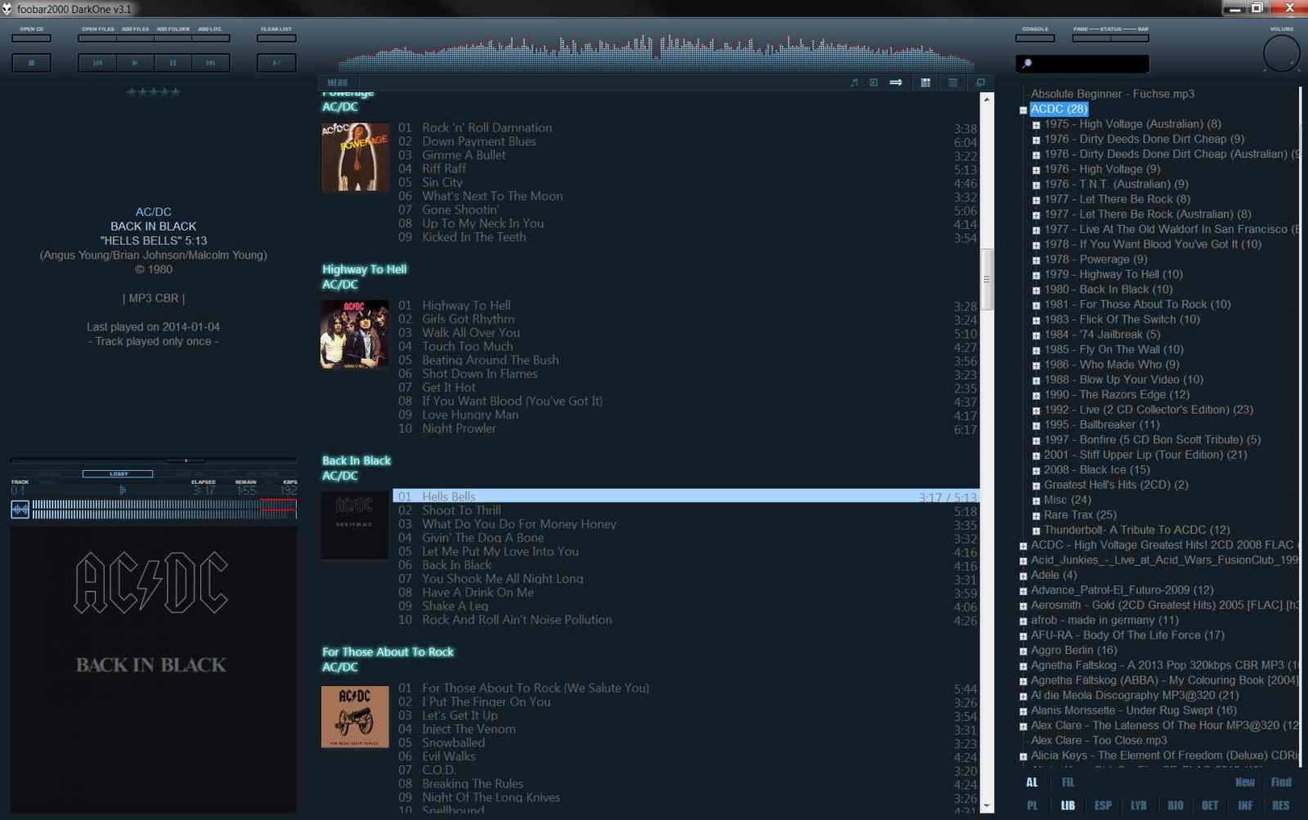The height and width of the screenshot is (820, 1308).
Task: Expand the 1980 - Back In Black node
Action: point(1036,289)
